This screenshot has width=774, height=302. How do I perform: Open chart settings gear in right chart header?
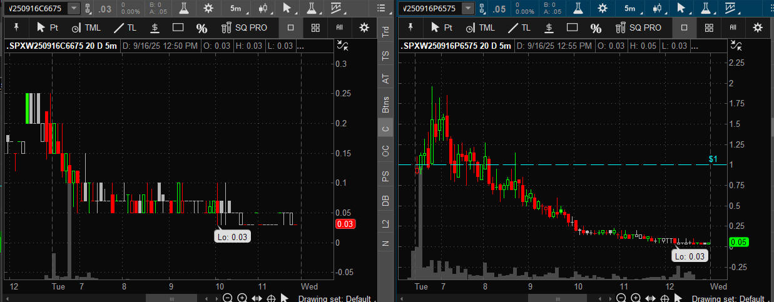pyautogui.click(x=602, y=9)
